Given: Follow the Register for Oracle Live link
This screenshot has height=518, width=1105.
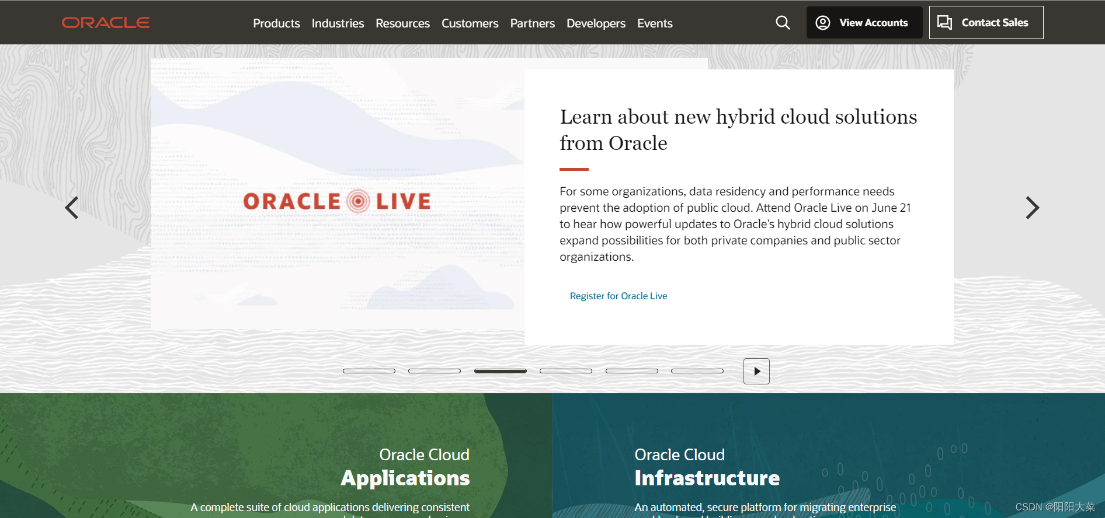Looking at the screenshot, I should pos(618,296).
